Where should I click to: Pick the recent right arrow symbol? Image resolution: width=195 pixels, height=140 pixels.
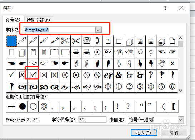11,106
